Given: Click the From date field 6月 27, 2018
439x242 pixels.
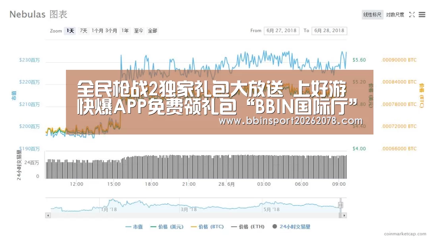Looking at the screenshot, I should pyautogui.click(x=281, y=31).
